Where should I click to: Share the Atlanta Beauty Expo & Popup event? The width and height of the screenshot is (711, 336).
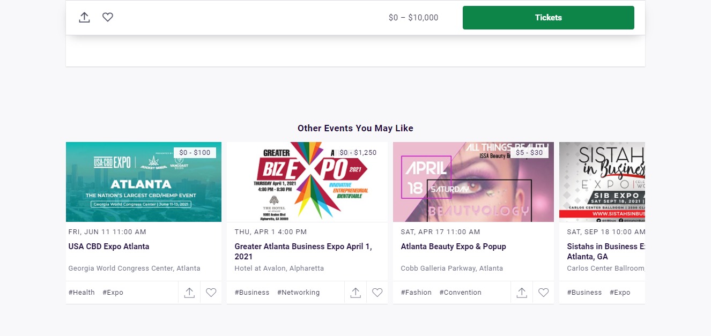click(522, 293)
